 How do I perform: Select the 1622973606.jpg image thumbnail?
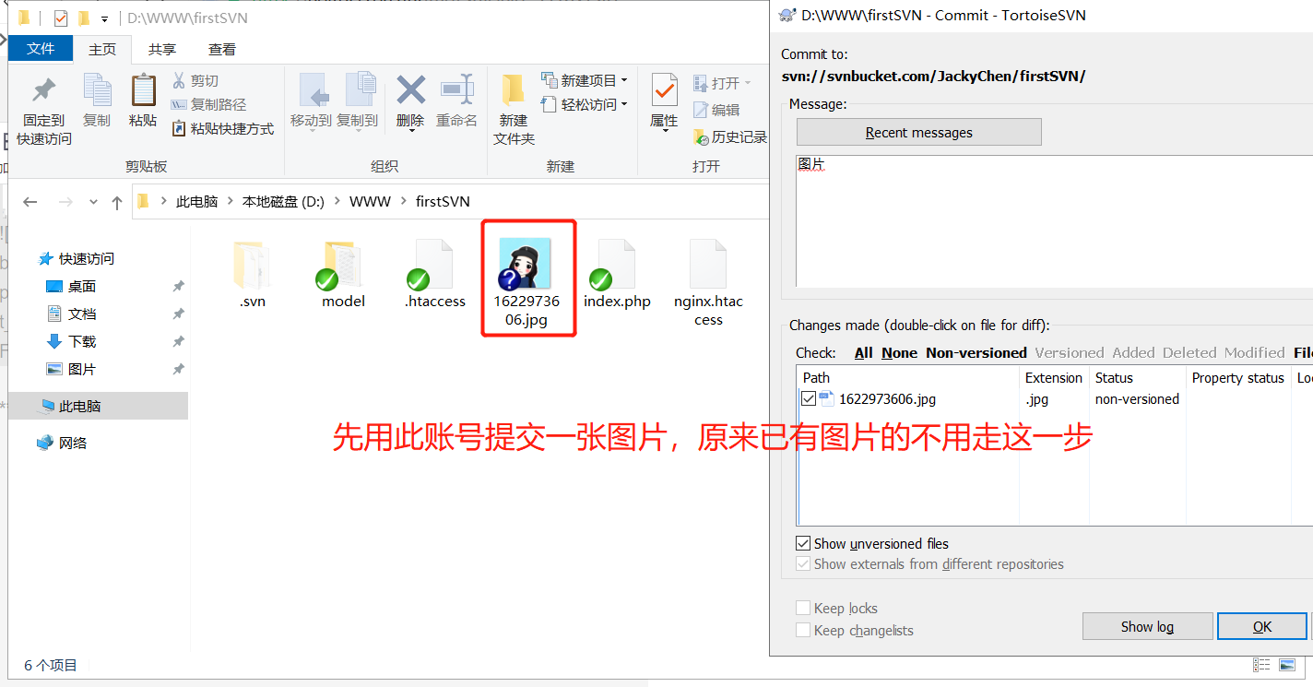[525, 264]
